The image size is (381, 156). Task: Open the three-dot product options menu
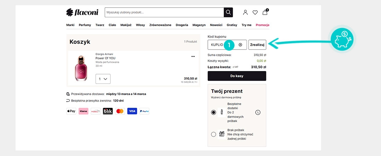pyautogui.click(x=193, y=57)
